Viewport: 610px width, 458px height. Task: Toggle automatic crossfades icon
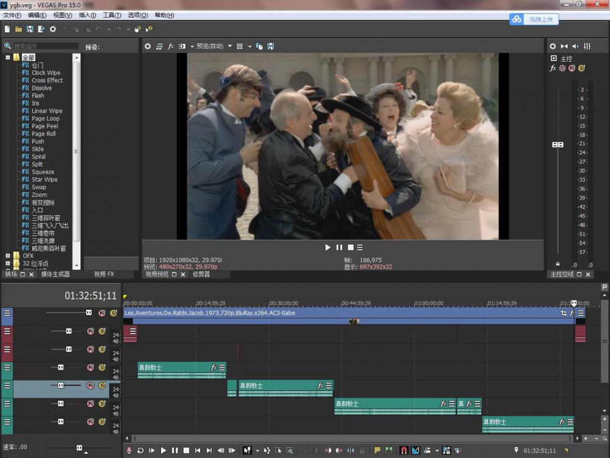[x=415, y=450]
